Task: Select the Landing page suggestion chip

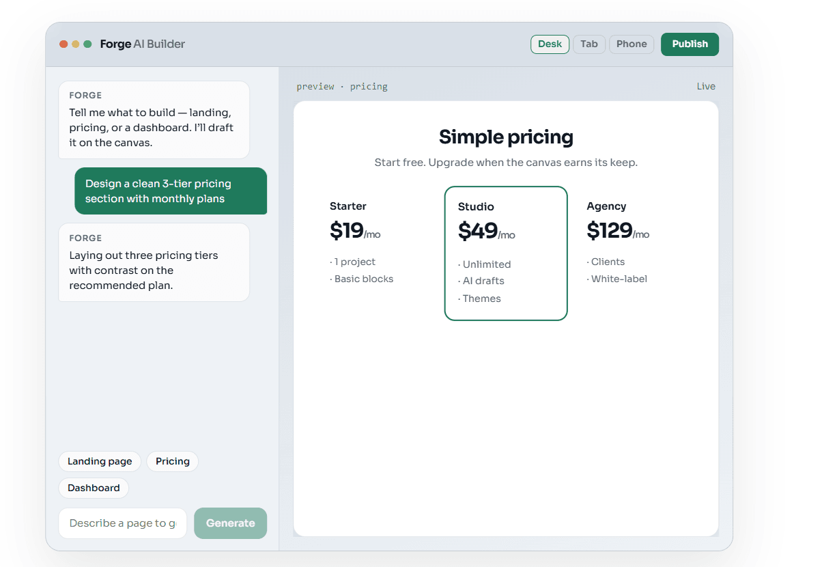Action: (x=100, y=462)
